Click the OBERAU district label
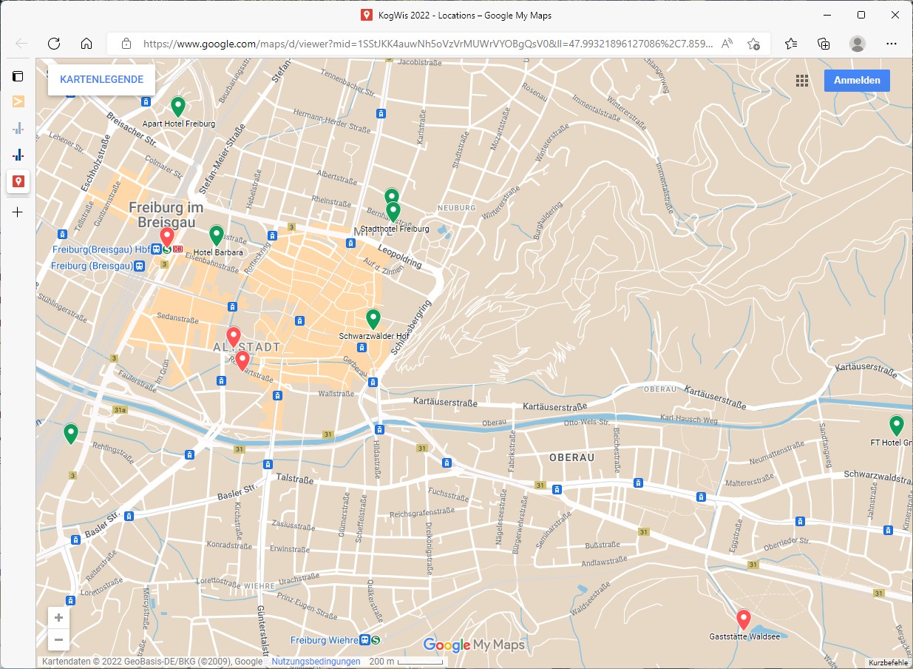 572,457
